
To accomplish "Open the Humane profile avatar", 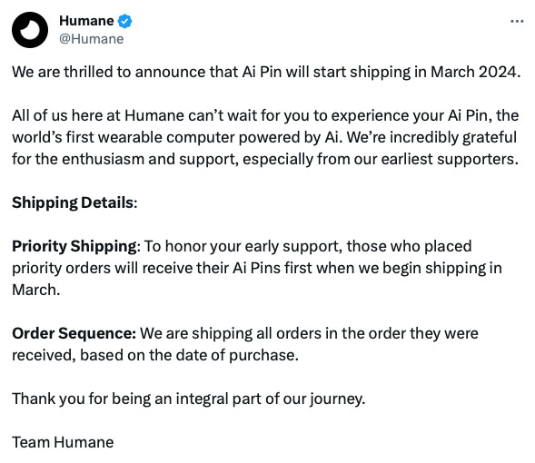I will (x=30, y=30).
